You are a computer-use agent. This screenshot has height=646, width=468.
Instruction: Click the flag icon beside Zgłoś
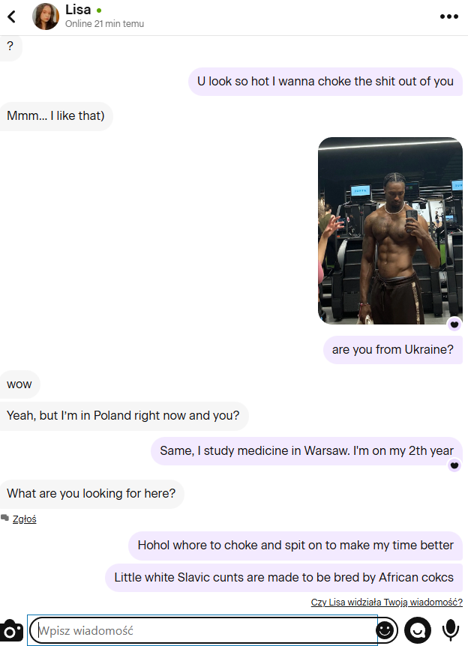(4, 518)
